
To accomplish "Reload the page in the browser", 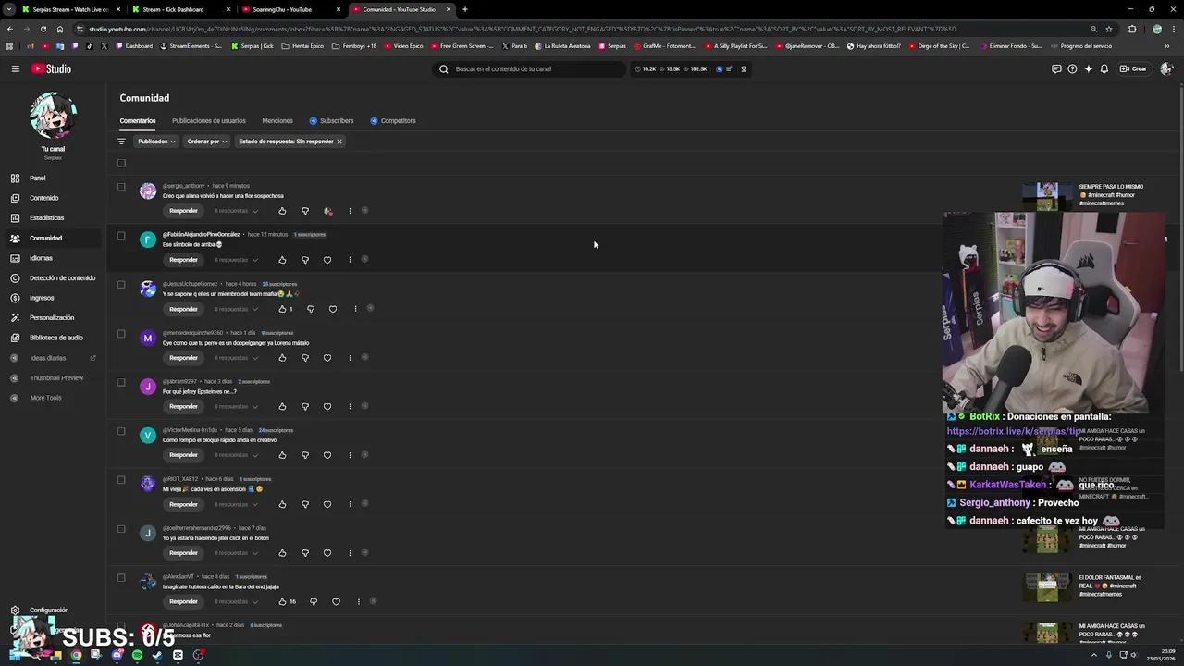I will [x=43, y=29].
